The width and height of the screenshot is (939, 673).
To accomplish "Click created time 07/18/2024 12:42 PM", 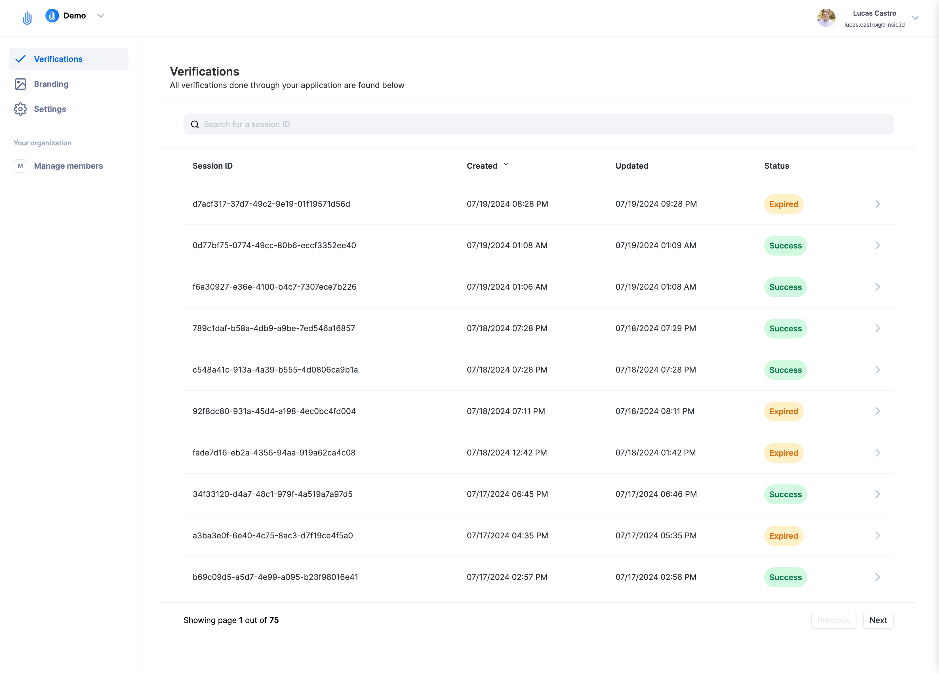I will (507, 453).
